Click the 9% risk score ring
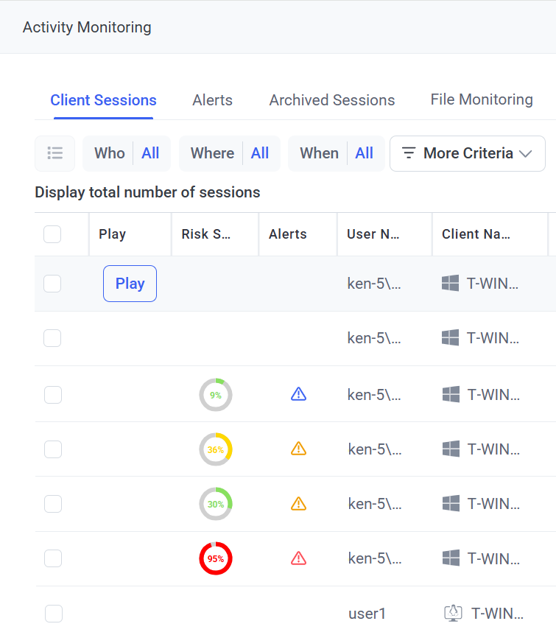The image size is (556, 635). 216,395
